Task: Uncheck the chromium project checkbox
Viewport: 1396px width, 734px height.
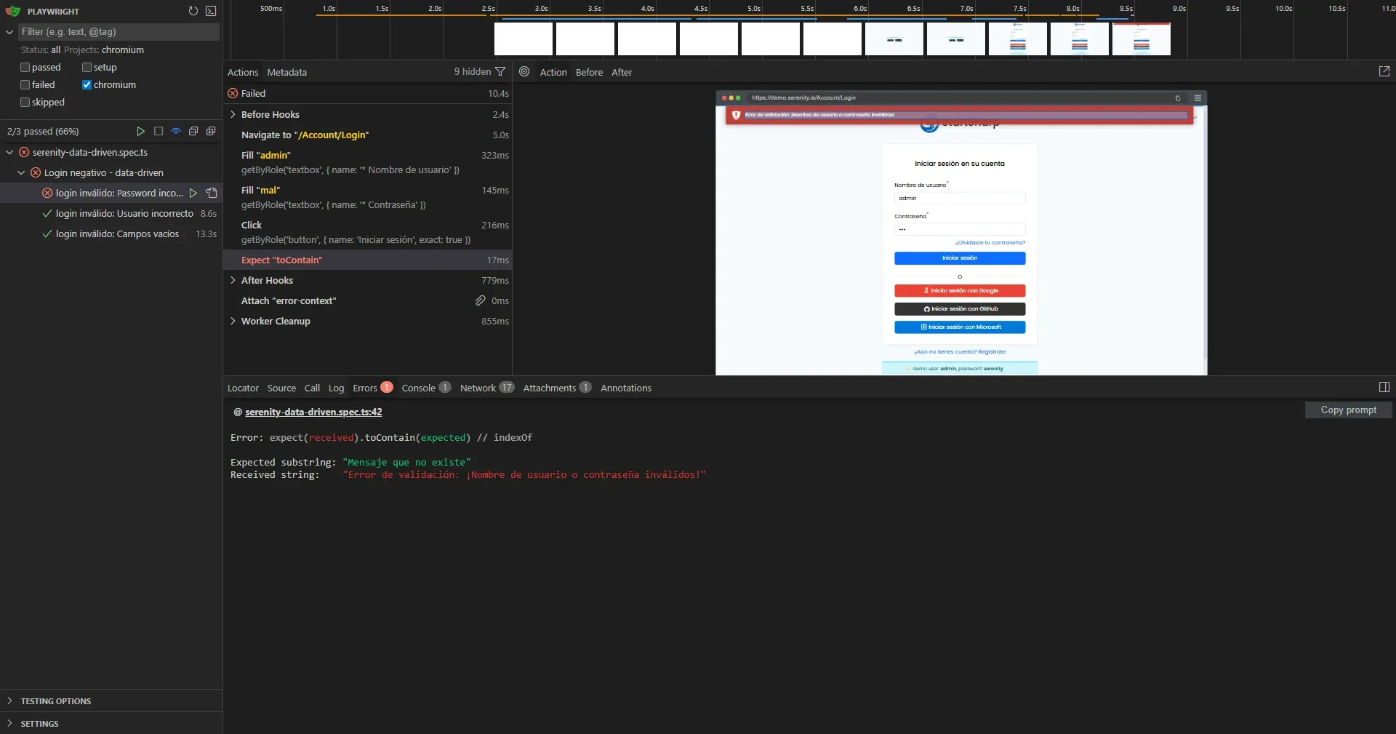Action: (x=87, y=84)
